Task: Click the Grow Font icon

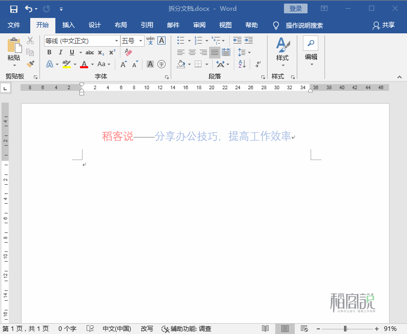Action: 124,64
